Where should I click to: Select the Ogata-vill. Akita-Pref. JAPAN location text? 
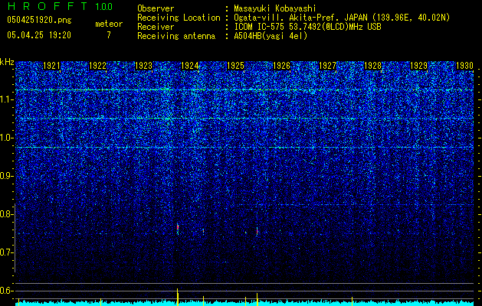pos(342,18)
